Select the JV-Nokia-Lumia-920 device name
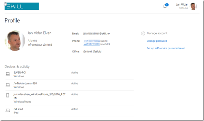 pyautogui.click(x=25, y=83)
